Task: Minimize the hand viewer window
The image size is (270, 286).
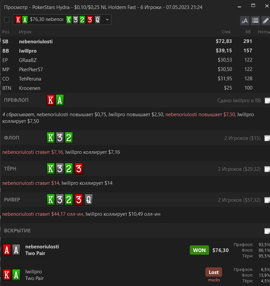Action: coord(239,7)
